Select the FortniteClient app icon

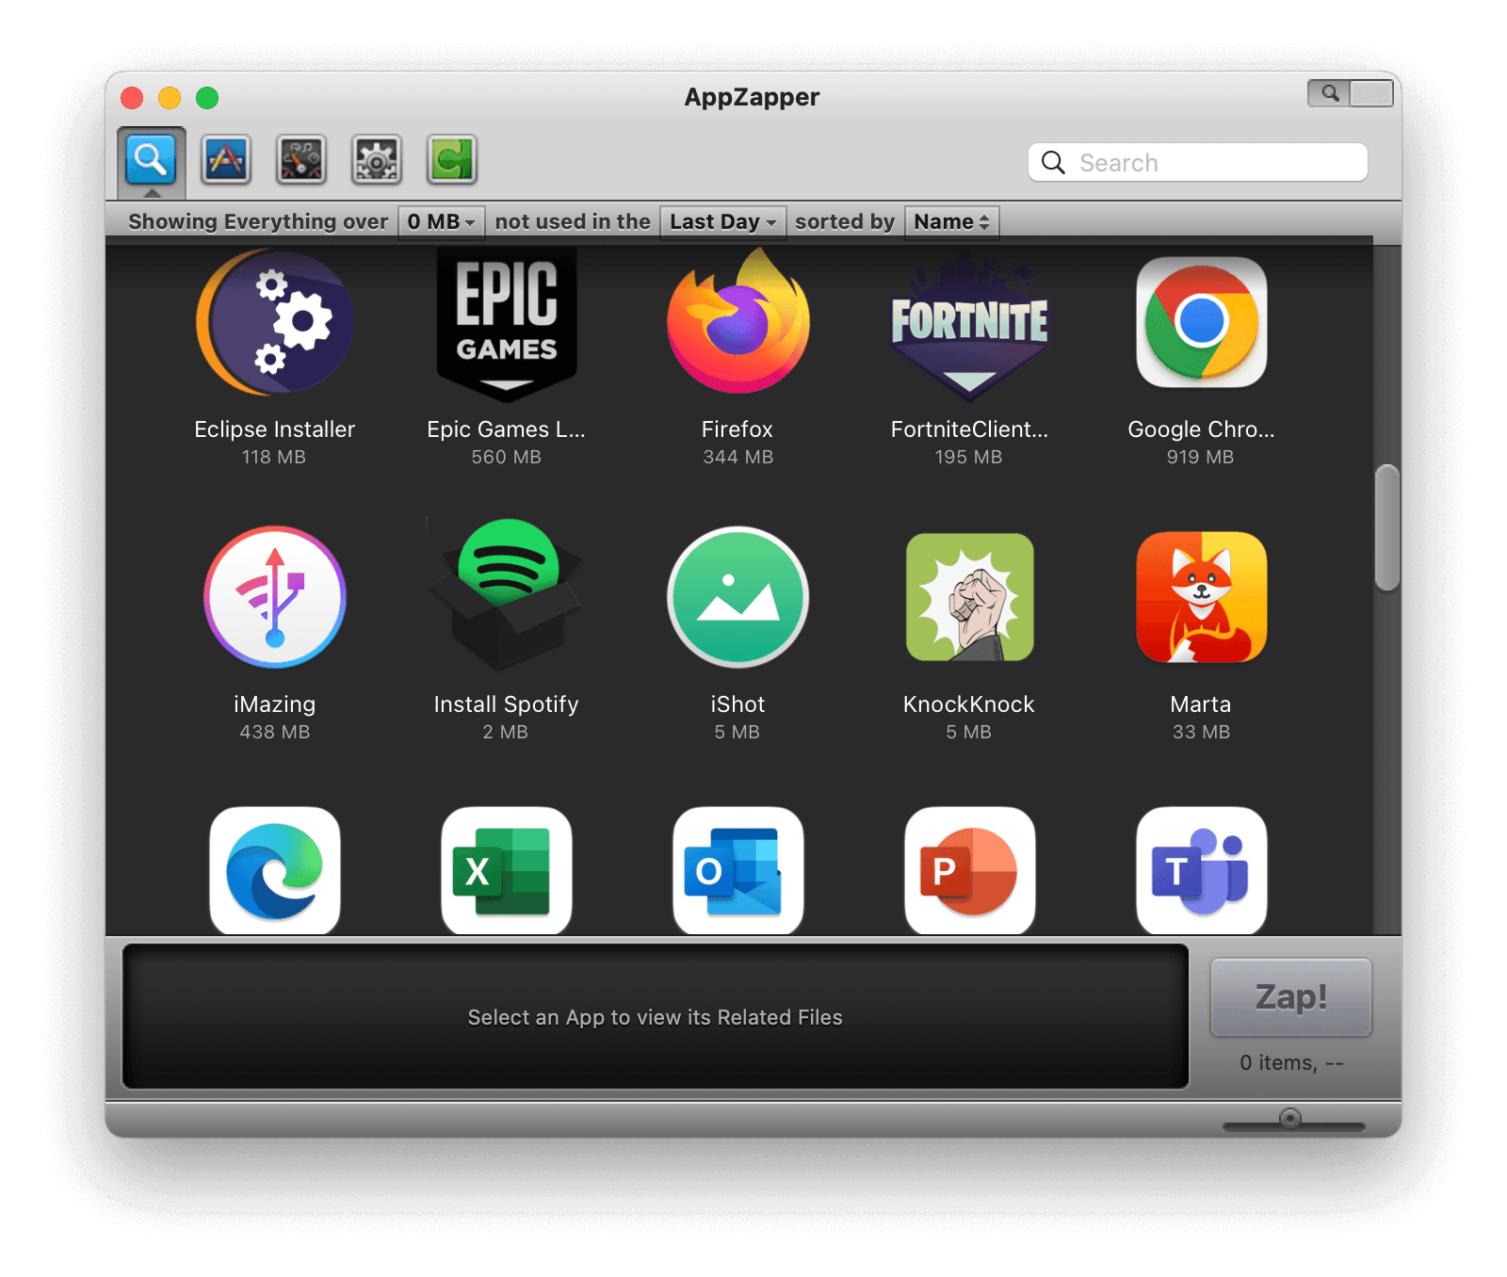point(969,327)
